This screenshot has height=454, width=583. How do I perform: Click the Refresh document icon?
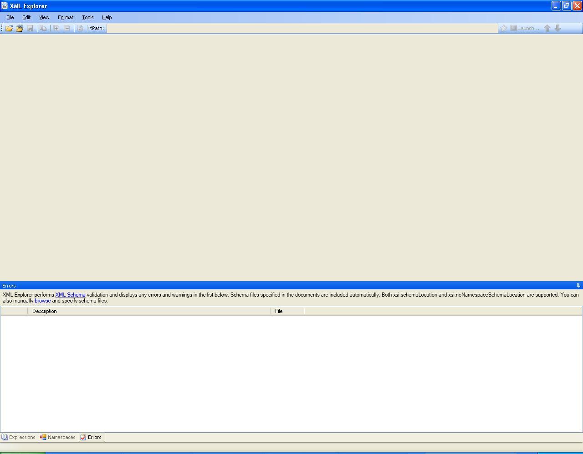pos(80,28)
